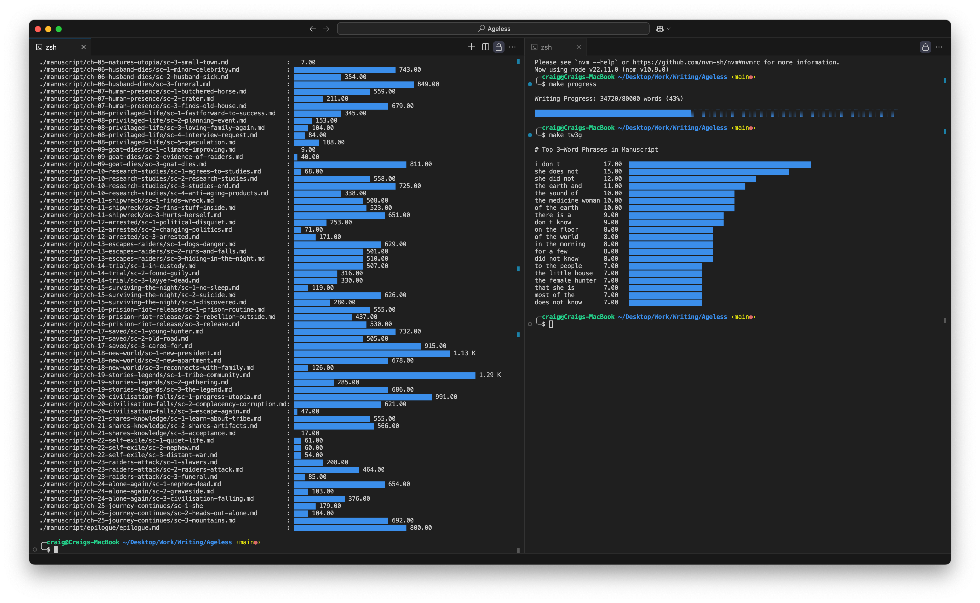Viewport: 980px width, 603px height.
Task: Toggle the right group lock icon
Action: pos(925,47)
